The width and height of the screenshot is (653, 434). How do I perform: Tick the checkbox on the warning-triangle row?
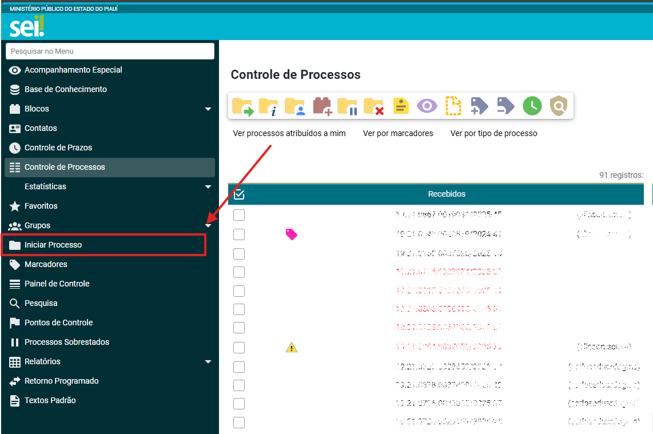(239, 348)
